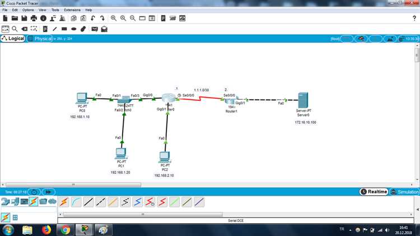Open the File menu
The image size is (420, 236).
point(5,10)
